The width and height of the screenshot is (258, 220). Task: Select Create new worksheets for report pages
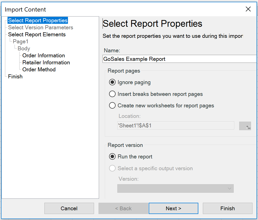pos(112,106)
